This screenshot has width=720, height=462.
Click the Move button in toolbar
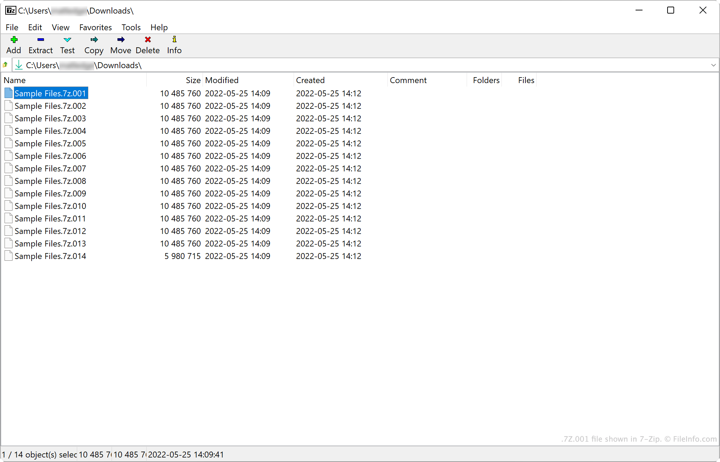121,44
